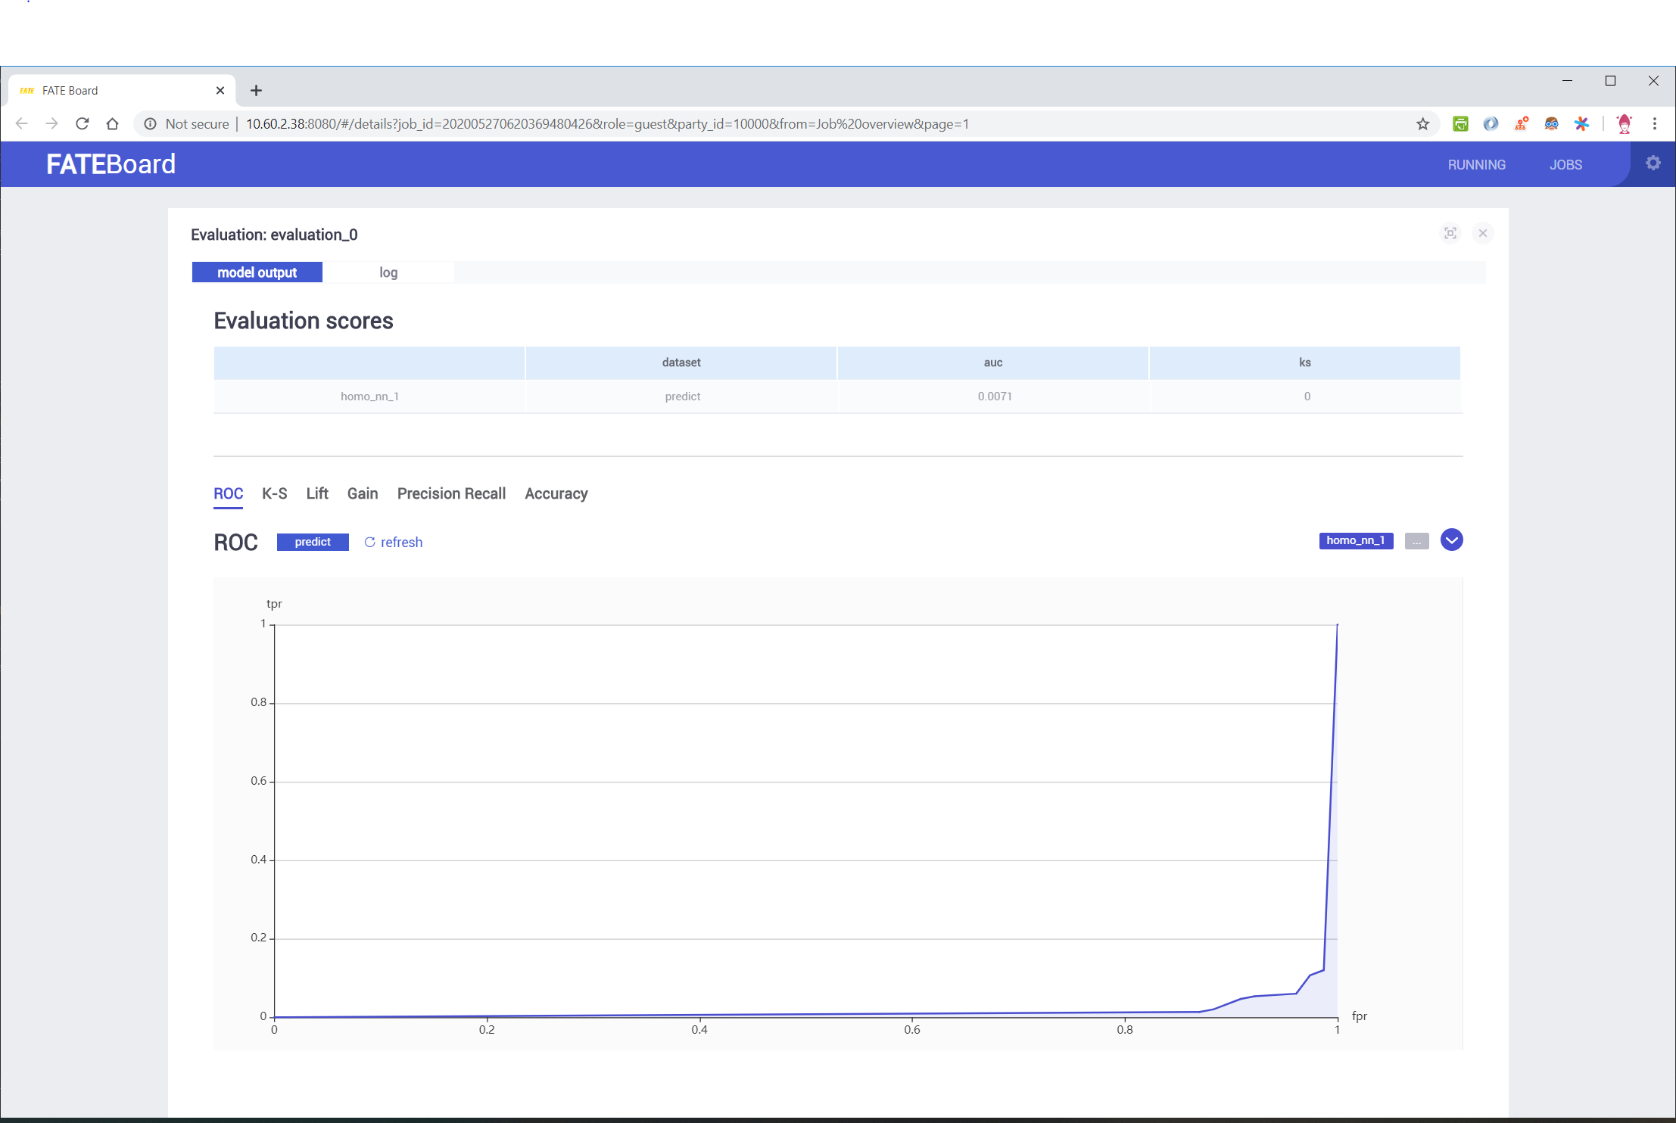Open the browser profile avatar menu

1624,124
